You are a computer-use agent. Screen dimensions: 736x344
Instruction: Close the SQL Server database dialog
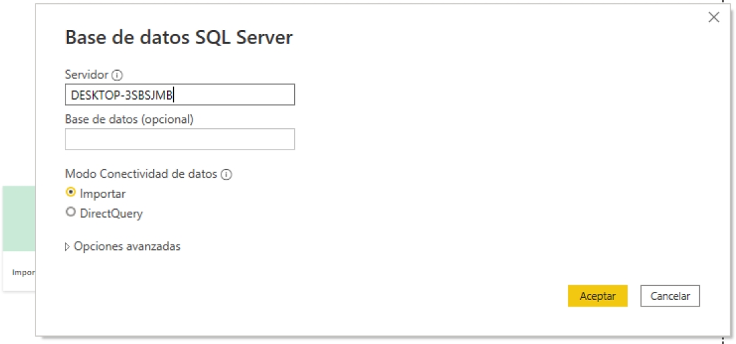pos(714,18)
